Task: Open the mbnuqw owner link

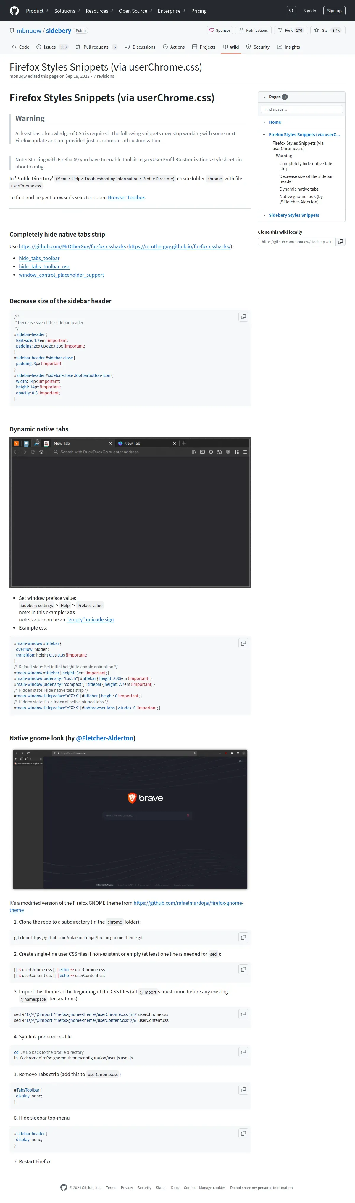Action: tap(29, 30)
